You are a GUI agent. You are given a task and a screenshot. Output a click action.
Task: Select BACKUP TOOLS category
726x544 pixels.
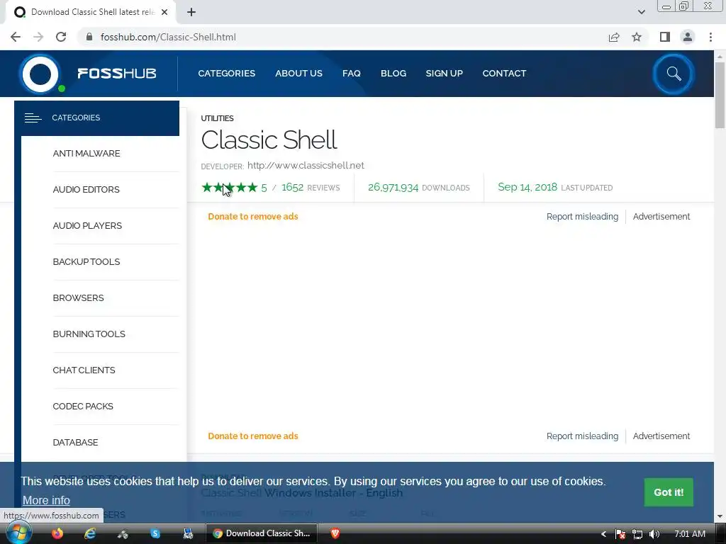click(x=86, y=262)
